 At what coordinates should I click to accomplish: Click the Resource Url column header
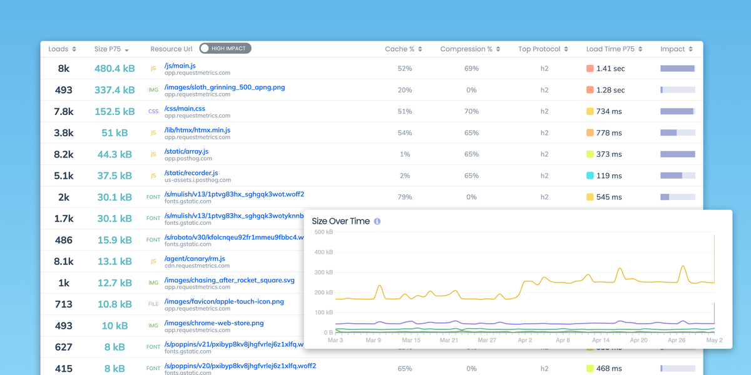coord(171,49)
